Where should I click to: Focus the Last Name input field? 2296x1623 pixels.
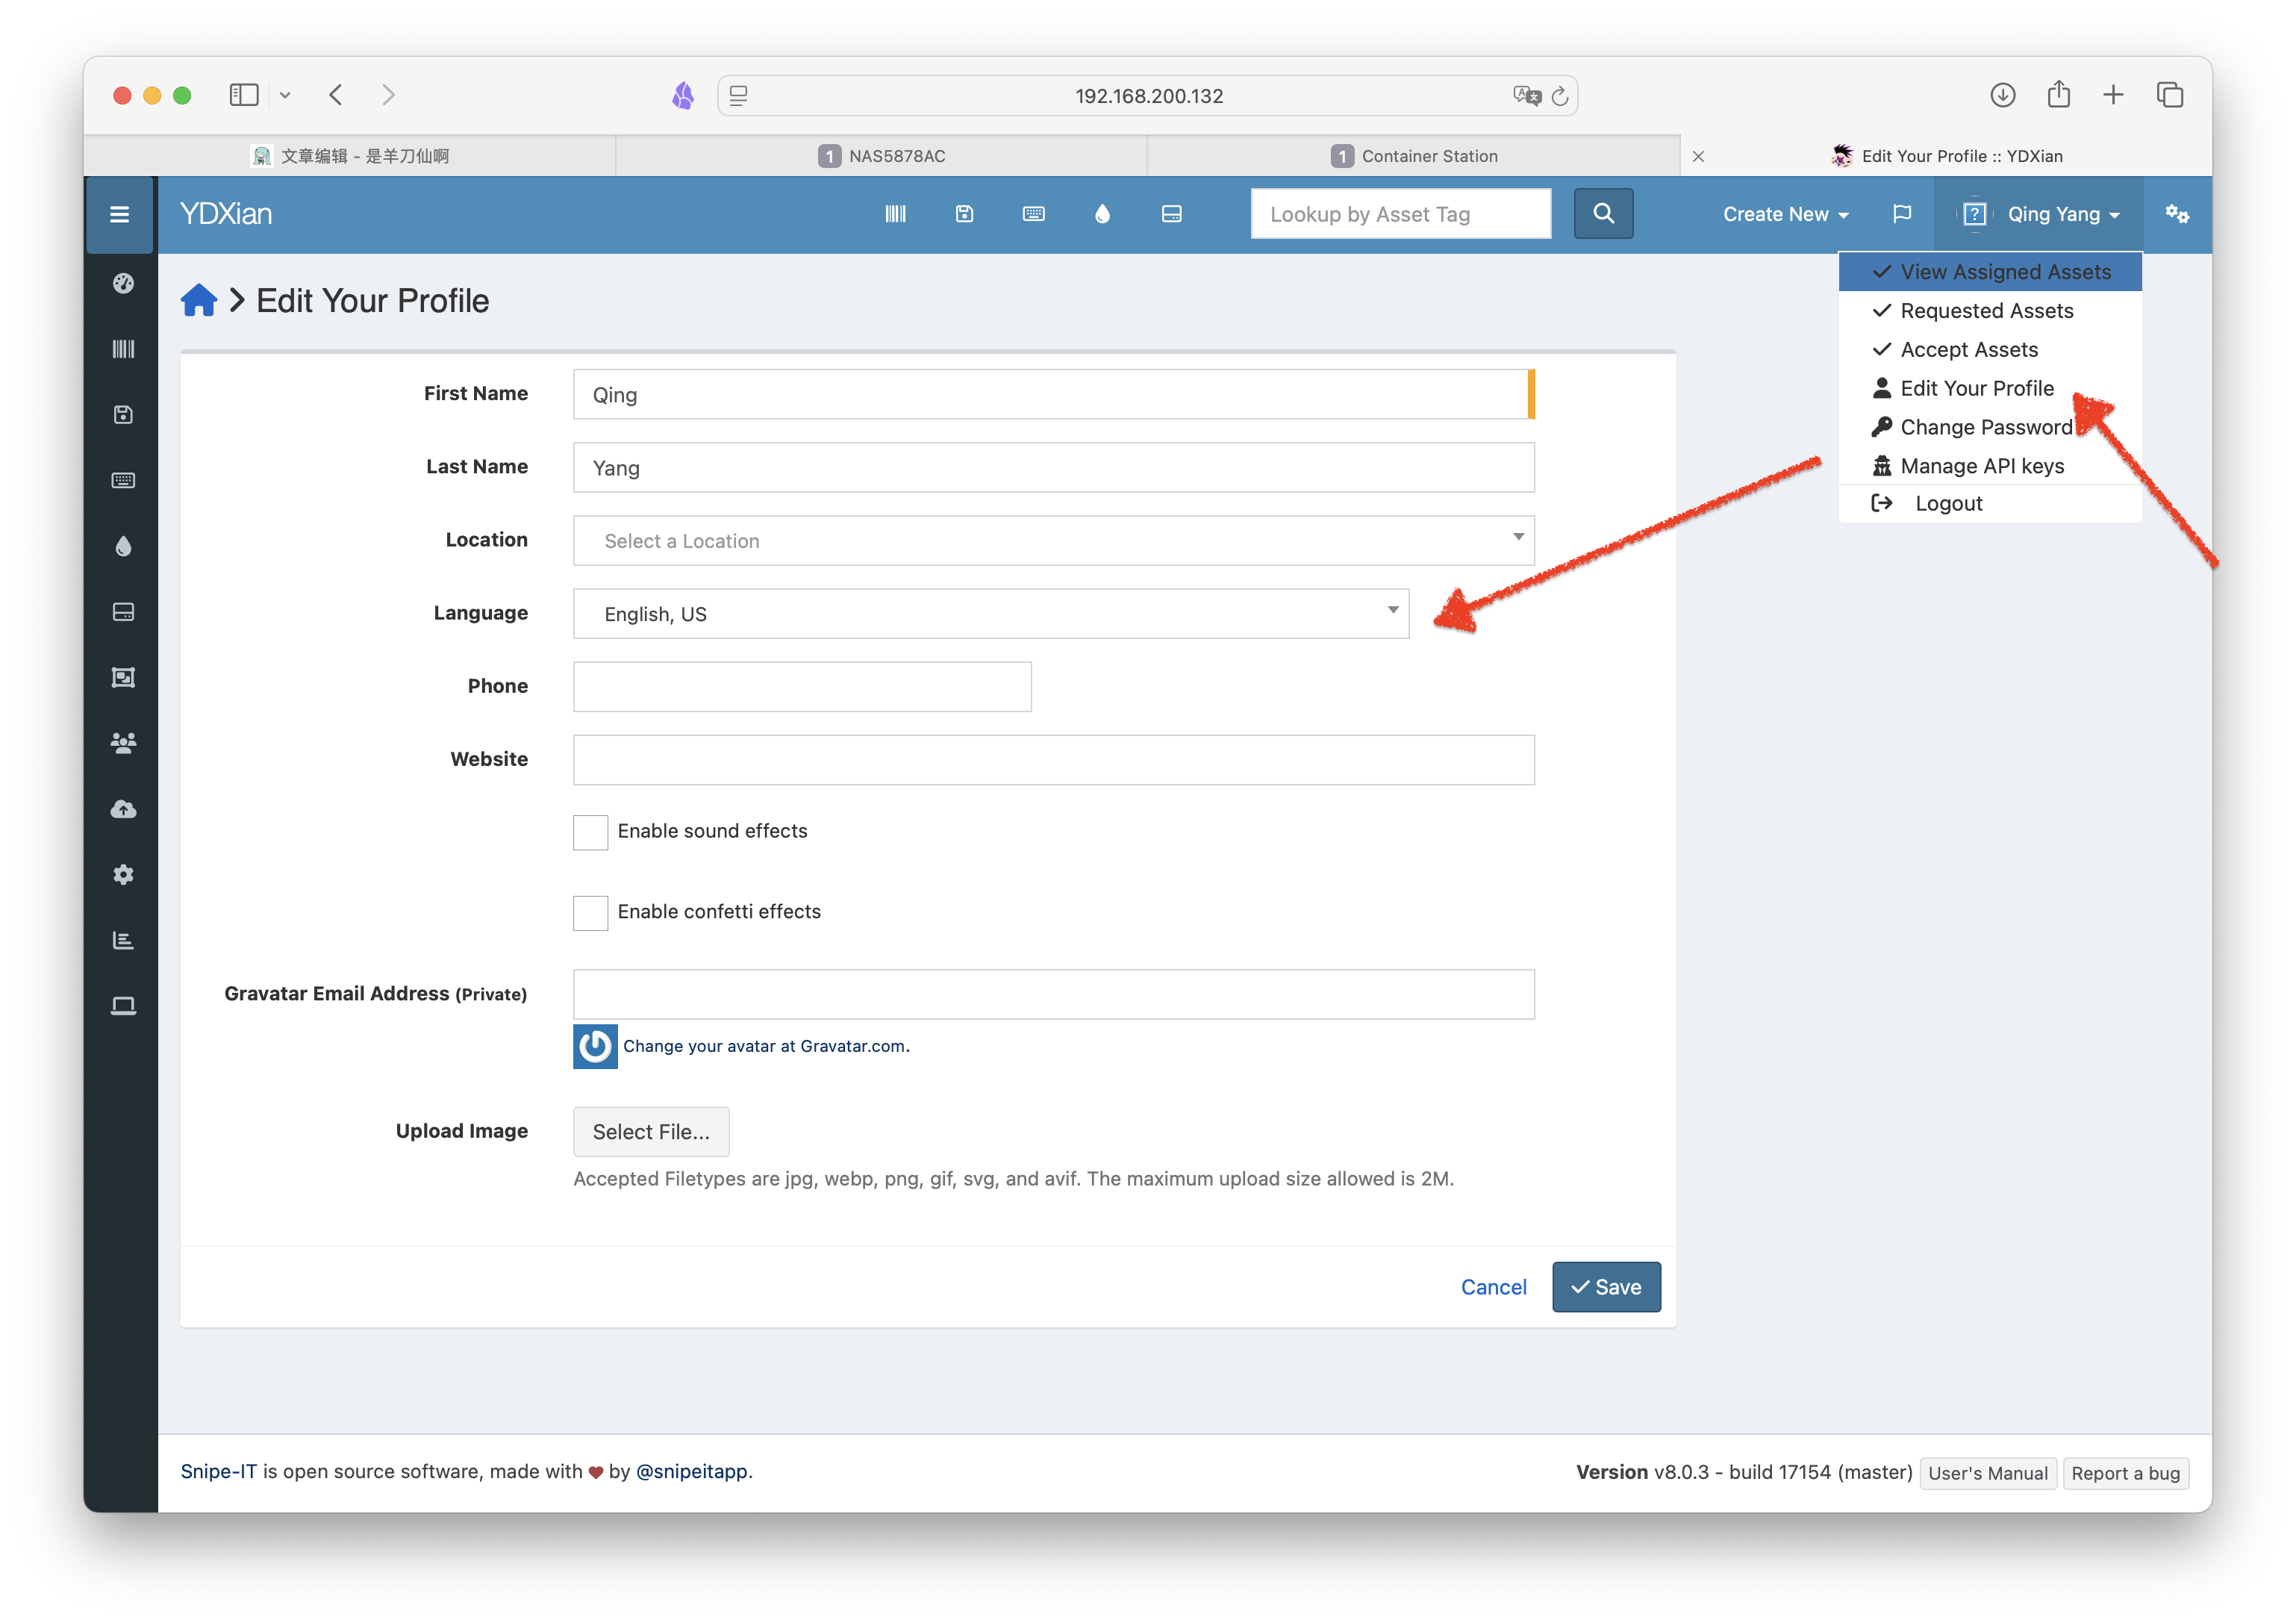pyautogui.click(x=1053, y=468)
